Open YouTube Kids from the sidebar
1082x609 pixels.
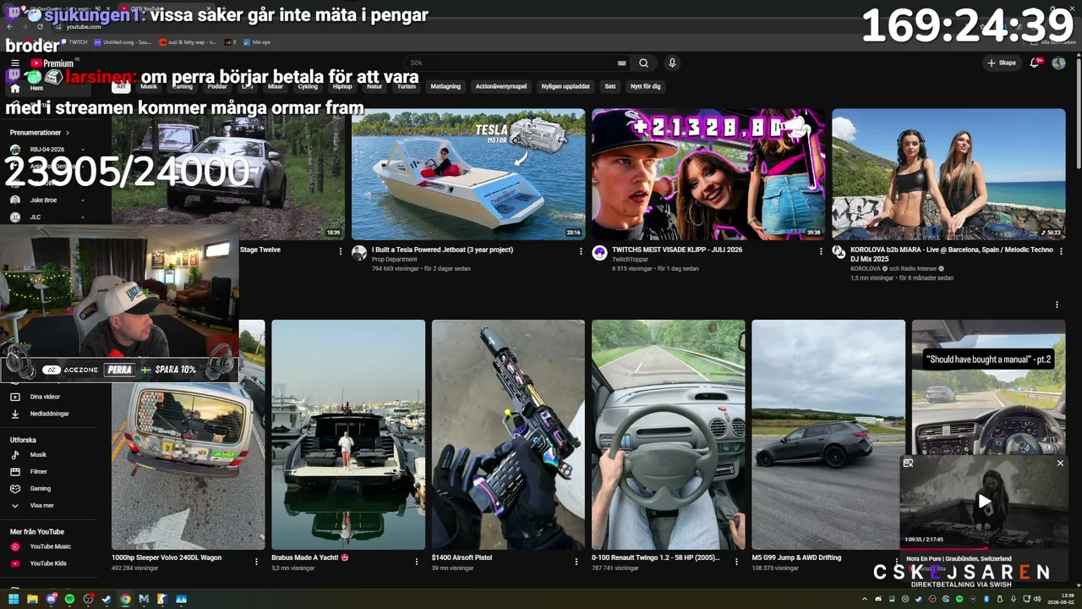click(47, 563)
